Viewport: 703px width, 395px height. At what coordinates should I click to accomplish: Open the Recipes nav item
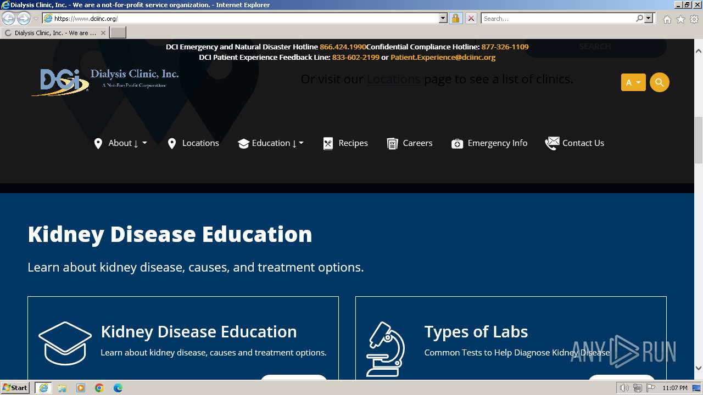tap(345, 143)
